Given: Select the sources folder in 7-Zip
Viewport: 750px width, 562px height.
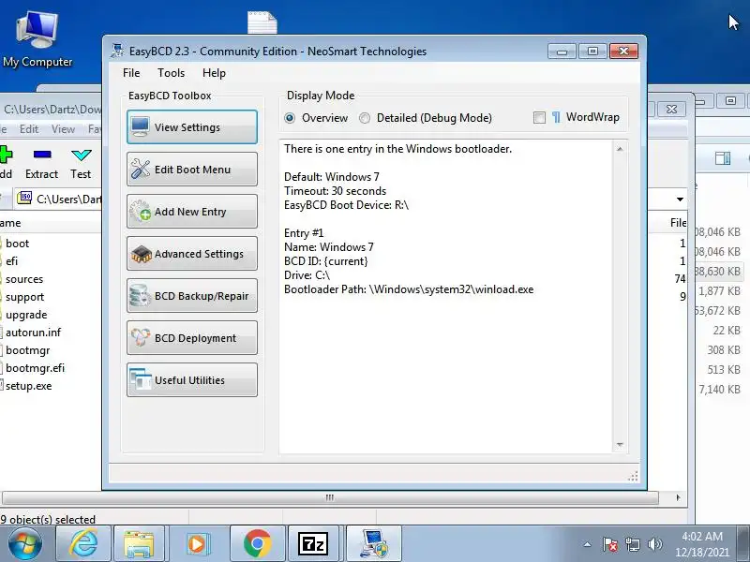Looking at the screenshot, I should pos(24,279).
